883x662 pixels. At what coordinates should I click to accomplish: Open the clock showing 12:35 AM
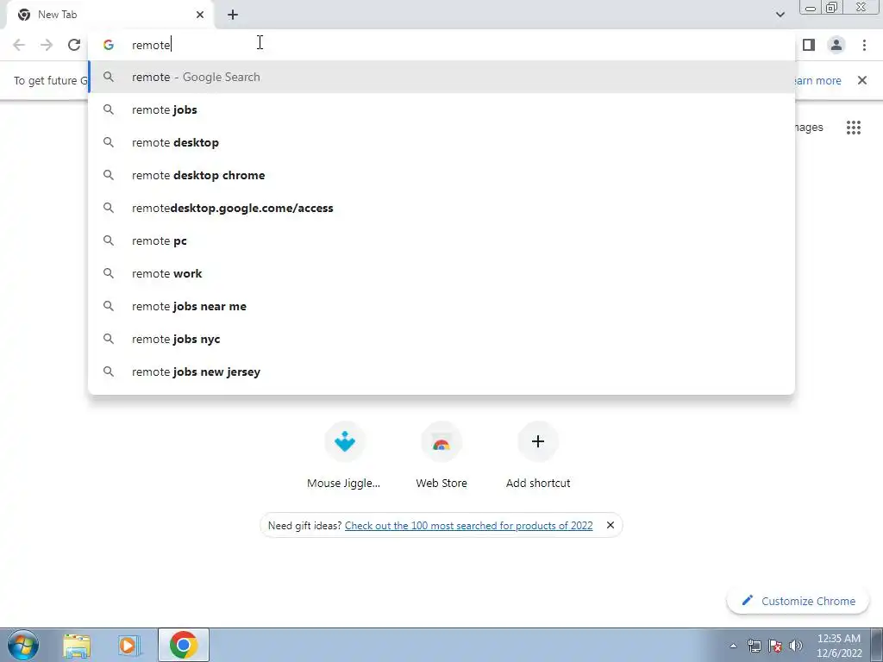(839, 646)
